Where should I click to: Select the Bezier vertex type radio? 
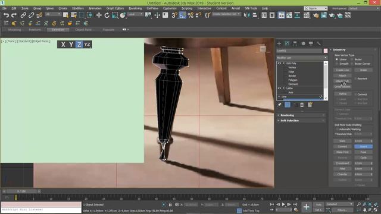352,59
